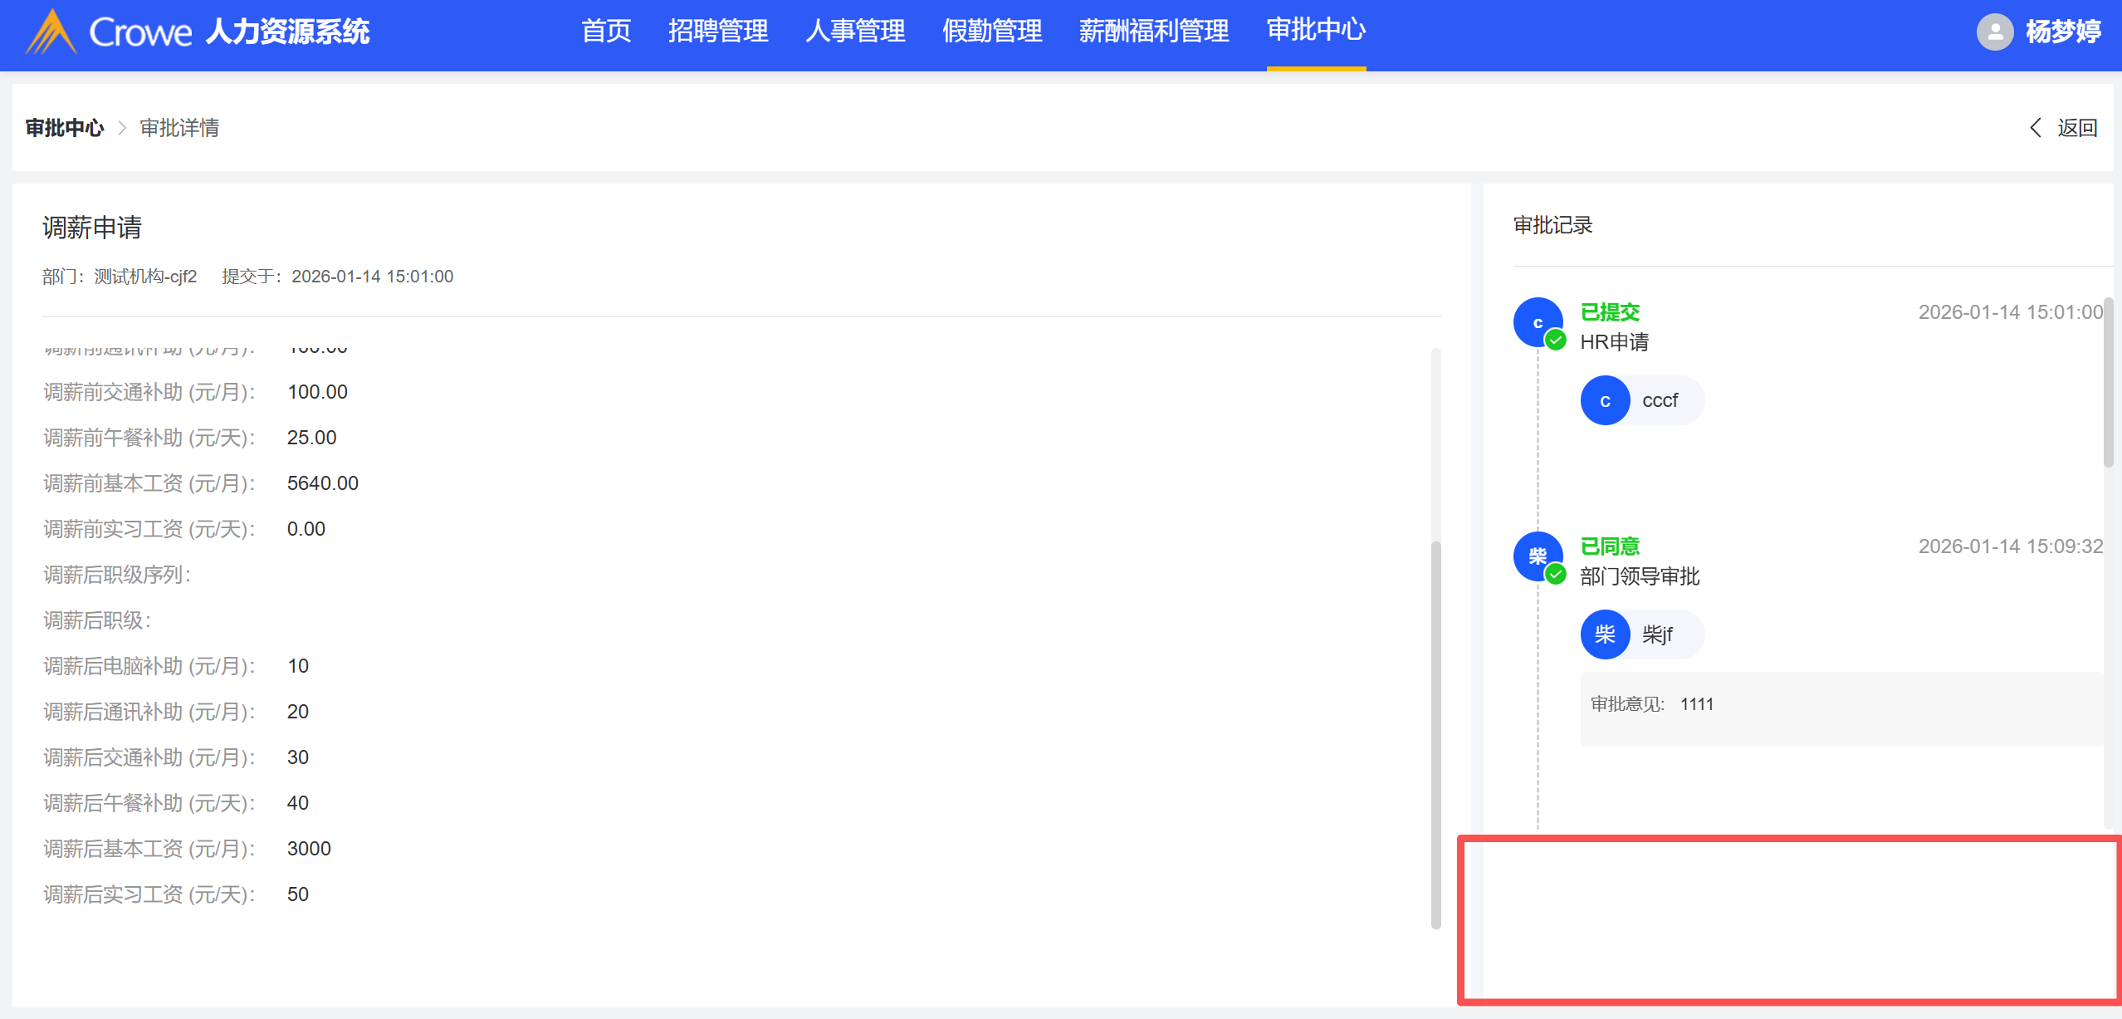Click the 柴jf user avatar chip
The image size is (2122, 1019).
[1641, 634]
